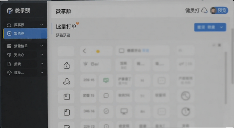Click the clock icon with a dot badge

pos(185,111)
